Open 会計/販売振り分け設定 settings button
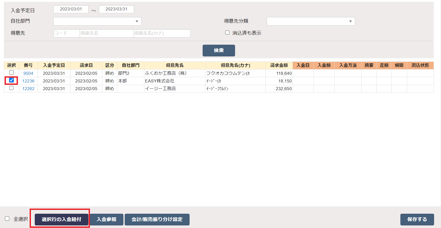This screenshot has height=228, width=441. pos(157,219)
